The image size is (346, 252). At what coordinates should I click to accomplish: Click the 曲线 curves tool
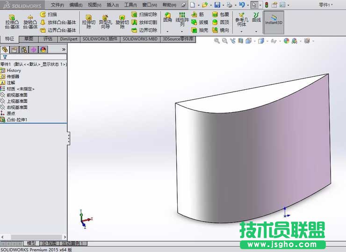pyautogui.click(x=256, y=17)
